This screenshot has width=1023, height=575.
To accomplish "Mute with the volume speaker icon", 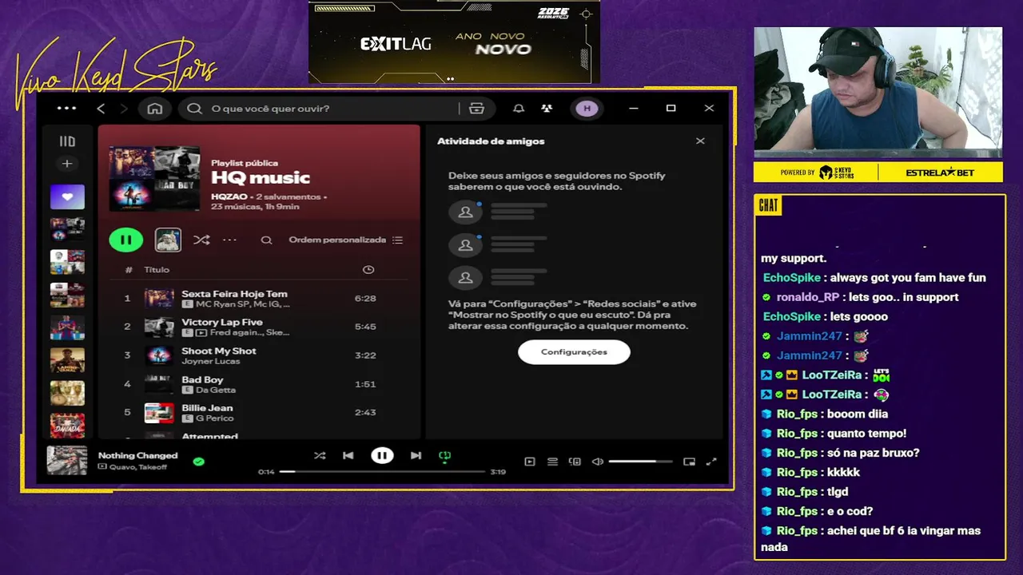I will (x=597, y=462).
